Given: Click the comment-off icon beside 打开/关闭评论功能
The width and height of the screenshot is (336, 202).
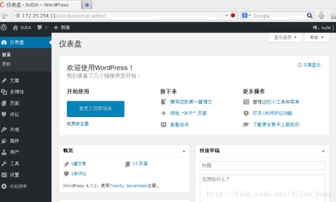Looking at the screenshot, I should [246, 113].
